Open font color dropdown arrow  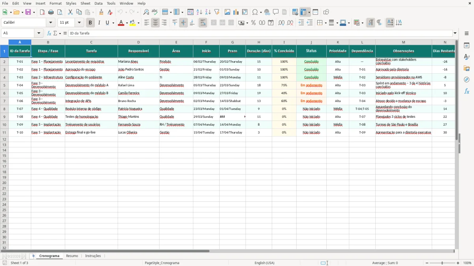(x=126, y=23)
